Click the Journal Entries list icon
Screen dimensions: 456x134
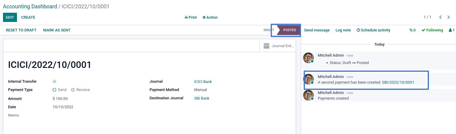click(x=267, y=46)
